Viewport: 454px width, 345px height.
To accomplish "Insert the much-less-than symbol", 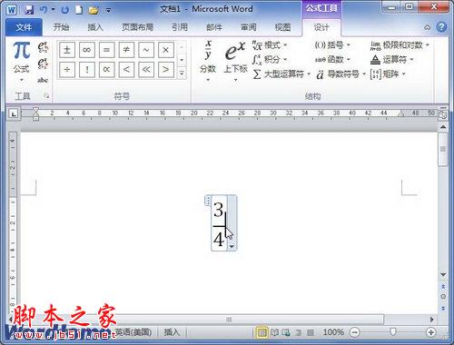I will (146, 70).
